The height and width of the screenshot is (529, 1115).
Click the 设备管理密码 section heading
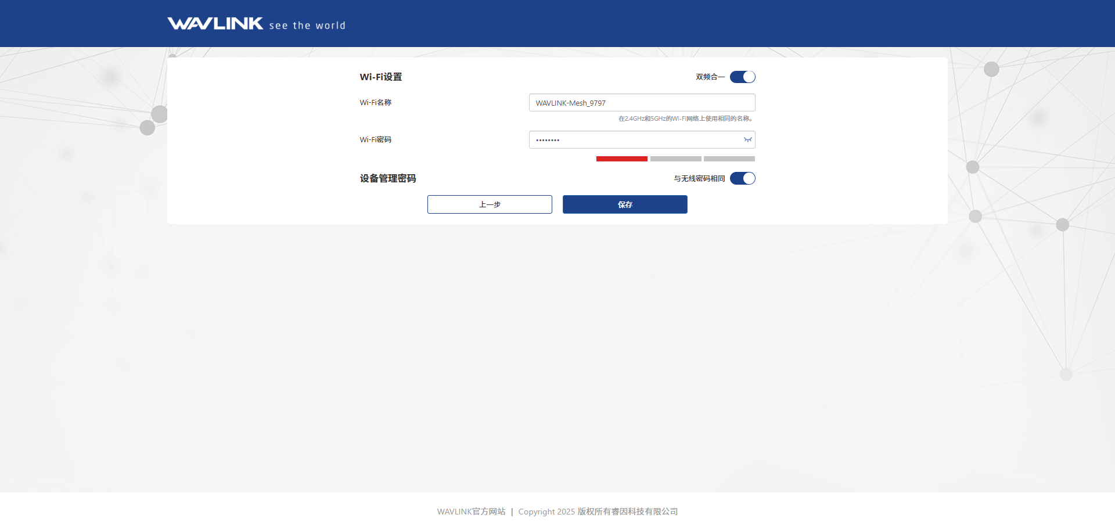[x=387, y=178]
